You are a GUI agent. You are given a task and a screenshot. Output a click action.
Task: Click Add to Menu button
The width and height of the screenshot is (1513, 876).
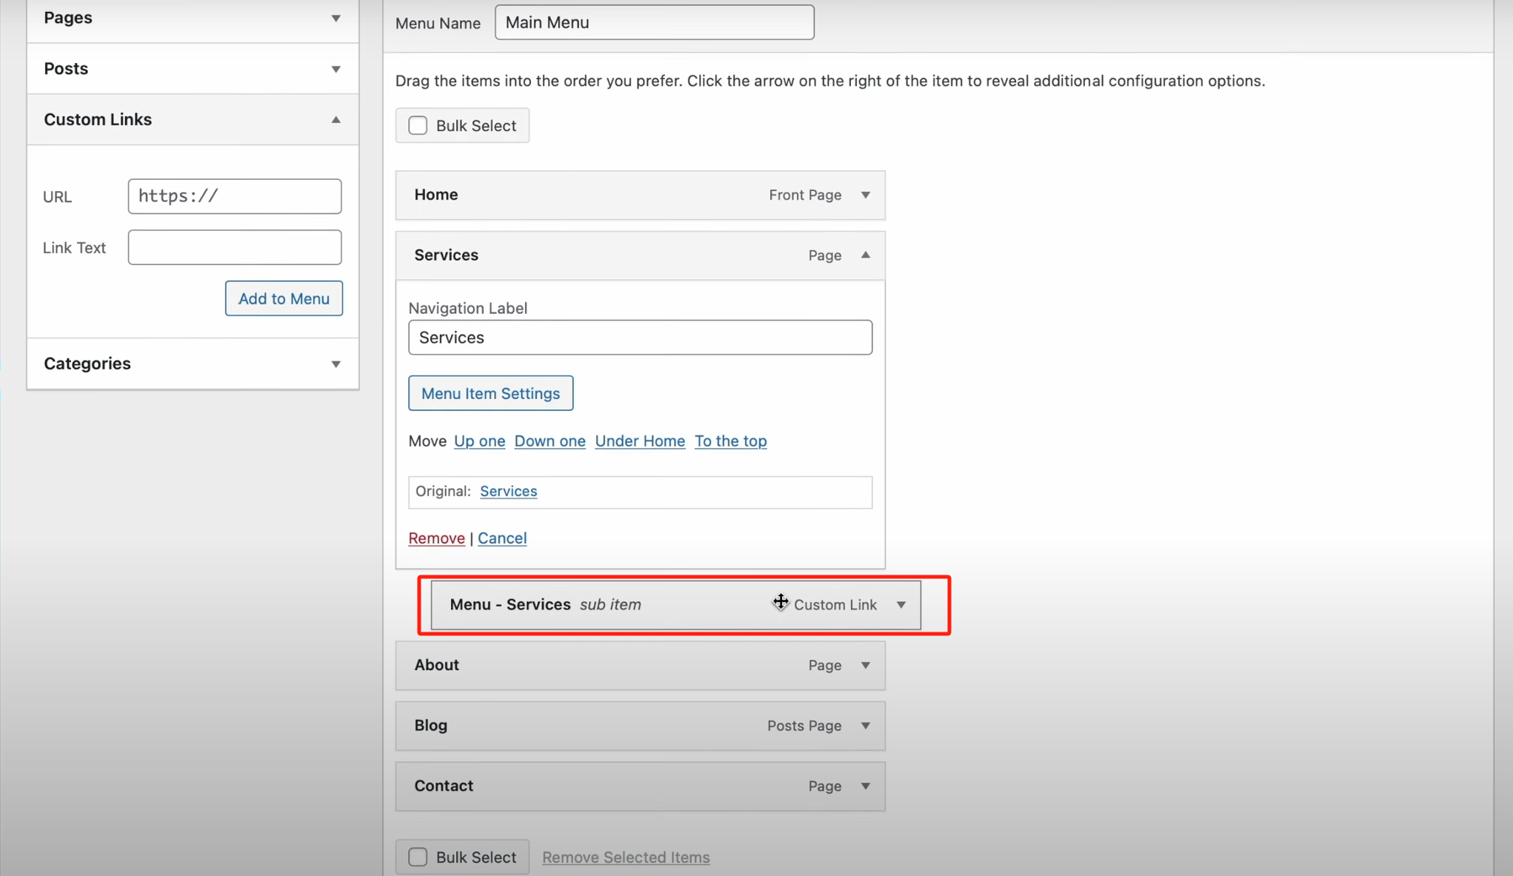(284, 298)
